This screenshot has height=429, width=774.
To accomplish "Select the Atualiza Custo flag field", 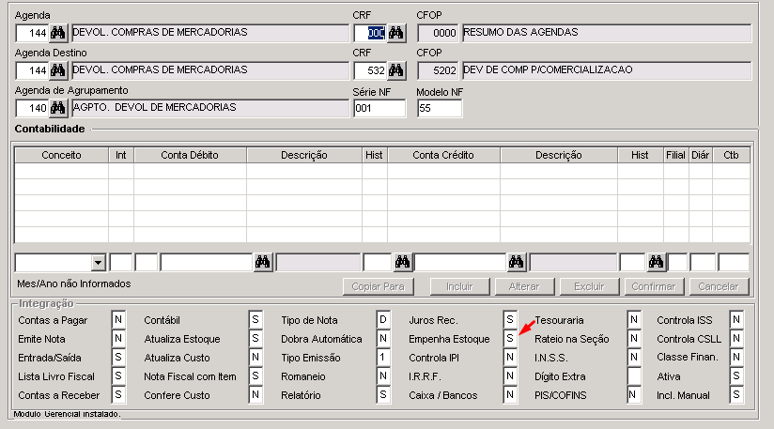I will [255, 357].
